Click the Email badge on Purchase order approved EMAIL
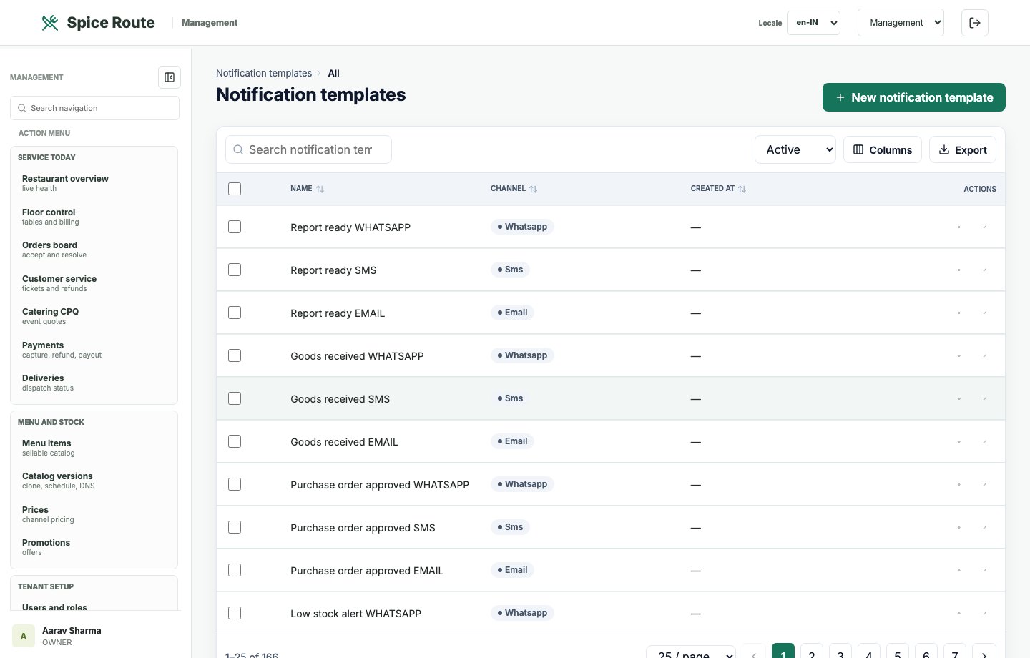This screenshot has height=658, width=1030. tap(512, 570)
